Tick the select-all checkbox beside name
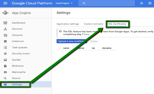154x94 pixels. [60, 48]
